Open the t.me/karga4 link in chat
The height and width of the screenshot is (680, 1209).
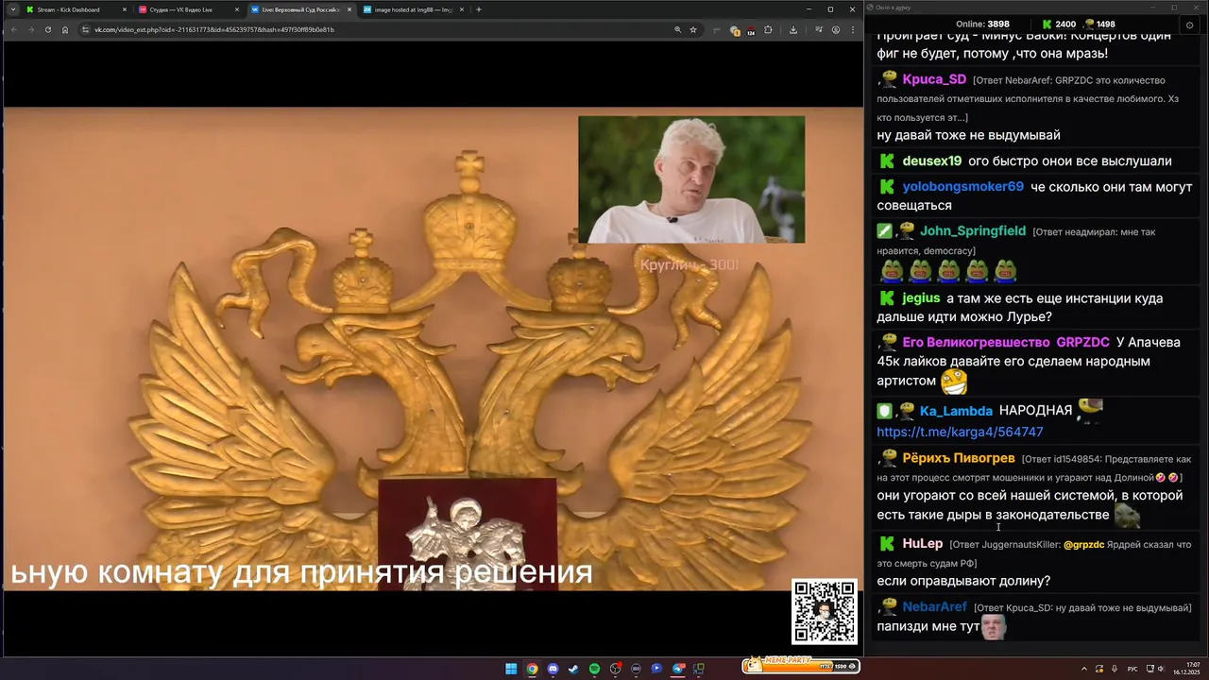pos(960,432)
